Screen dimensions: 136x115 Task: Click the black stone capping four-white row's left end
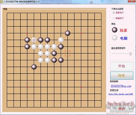[27, 47]
